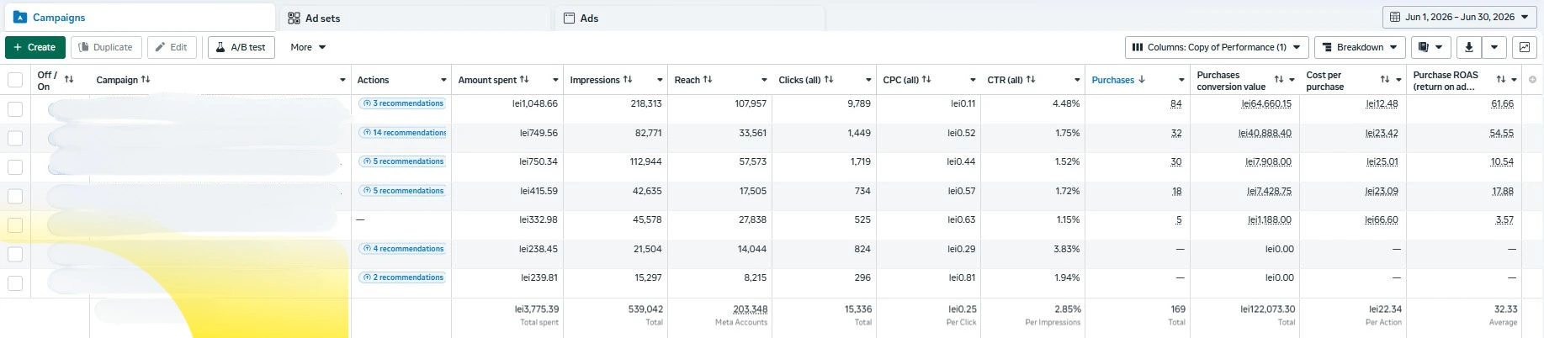Sort the Reach column using arrows
The width and height of the screenshot is (1544, 338).
[708, 80]
